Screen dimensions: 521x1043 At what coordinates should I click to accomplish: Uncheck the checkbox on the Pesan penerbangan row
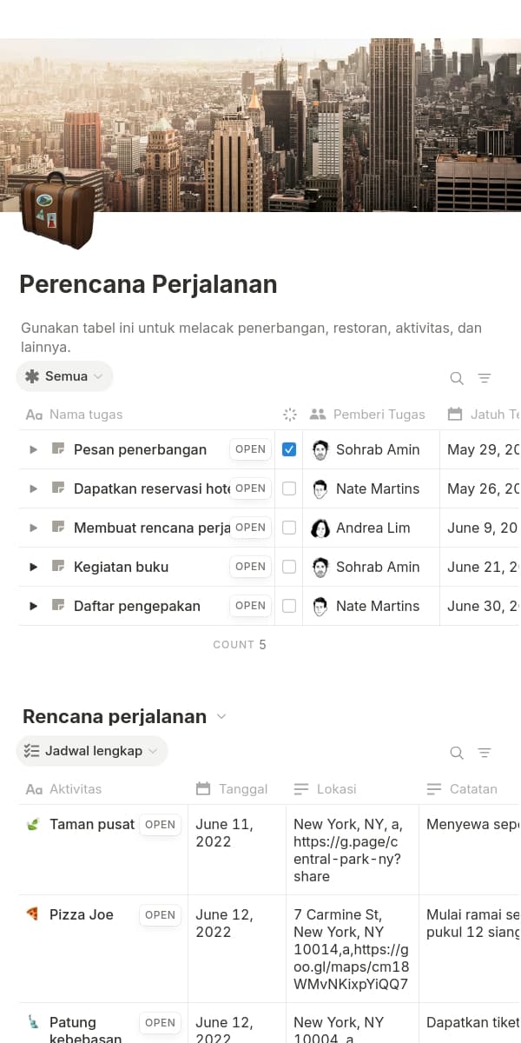tap(289, 449)
